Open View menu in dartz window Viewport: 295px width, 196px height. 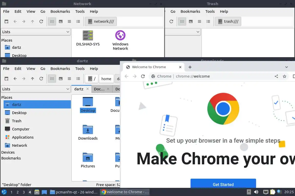pyautogui.click(x=31, y=69)
